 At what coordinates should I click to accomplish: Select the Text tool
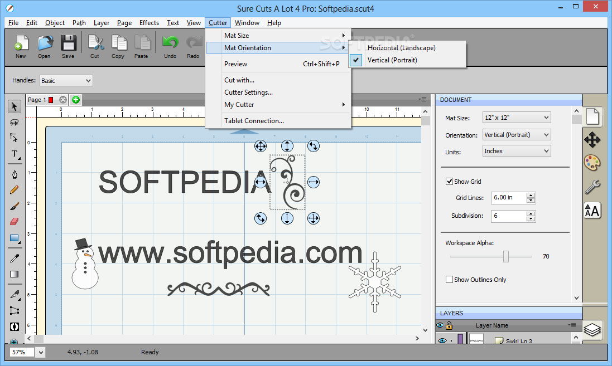(x=15, y=154)
